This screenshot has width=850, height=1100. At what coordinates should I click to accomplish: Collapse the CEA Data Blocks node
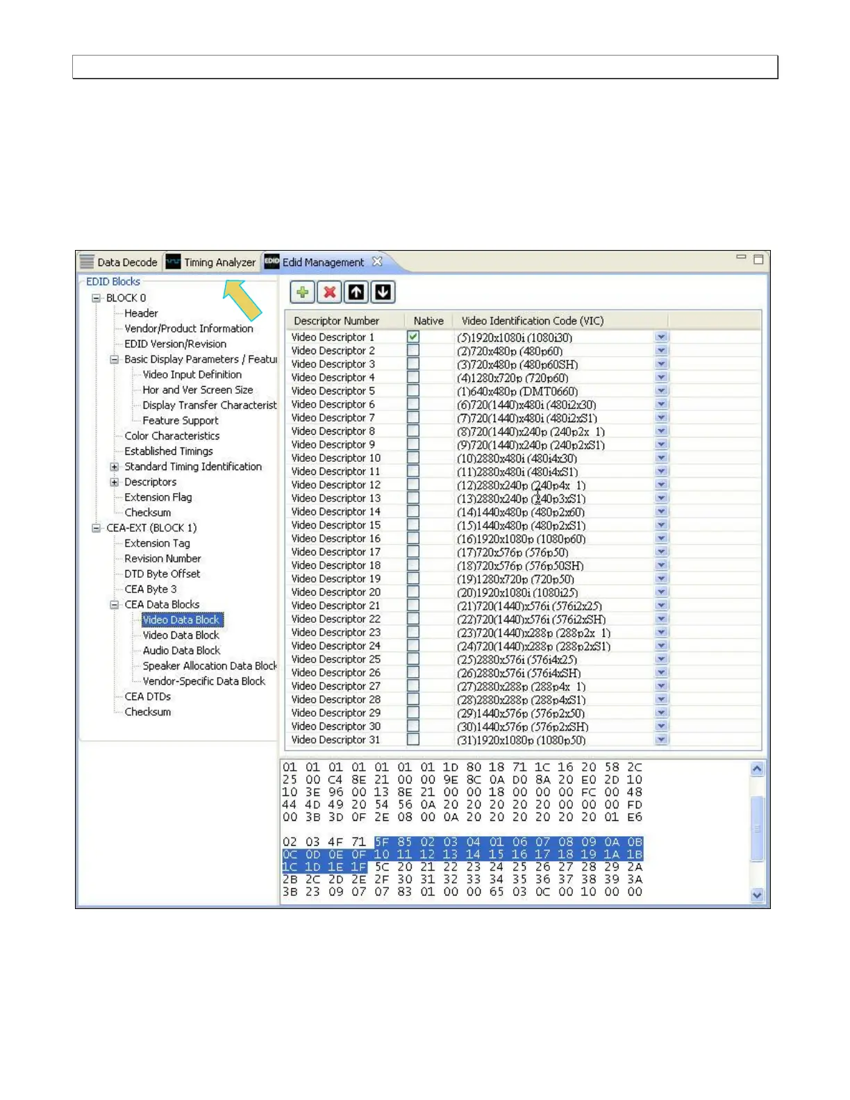(115, 605)
